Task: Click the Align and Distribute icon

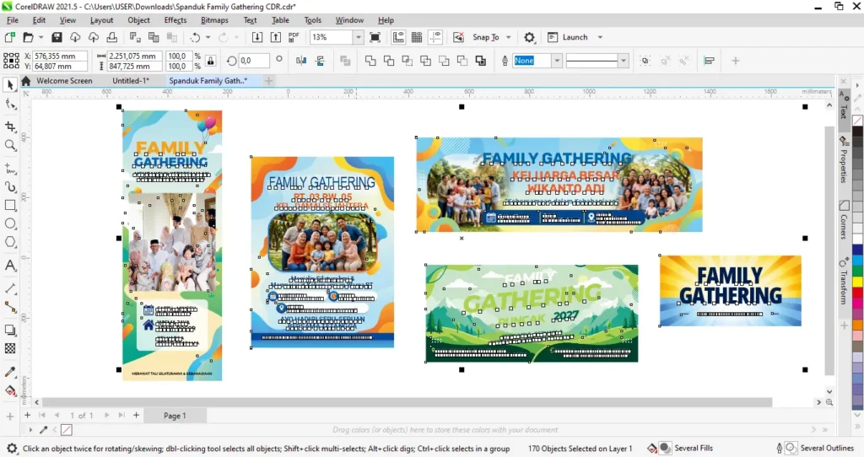Action: [709, 61]
